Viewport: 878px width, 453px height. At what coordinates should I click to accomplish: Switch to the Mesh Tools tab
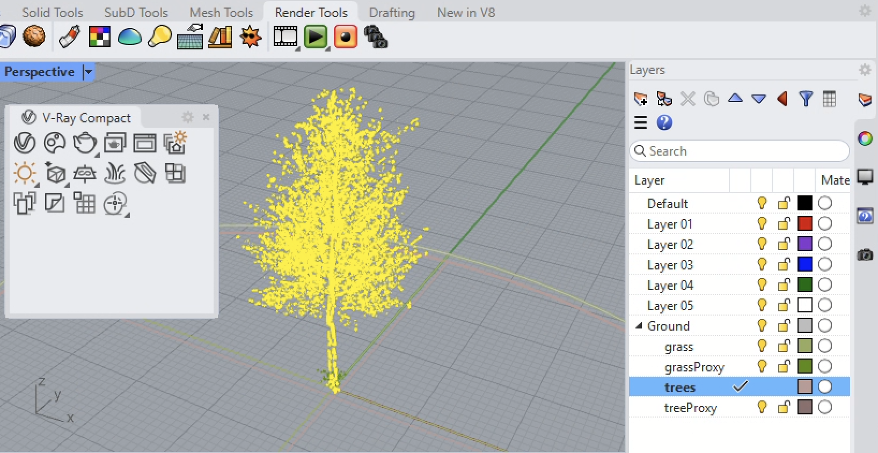(x=221, y=12)
